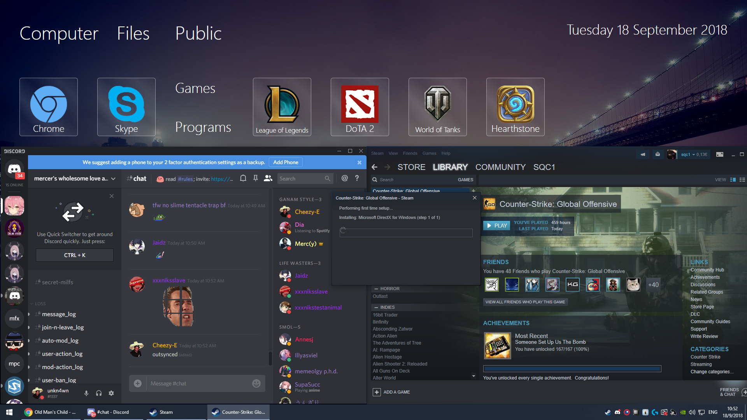747x420 pixels.
Task: Expand mercer's wholesome love server dropdown
Action: (x=113, y=179)
